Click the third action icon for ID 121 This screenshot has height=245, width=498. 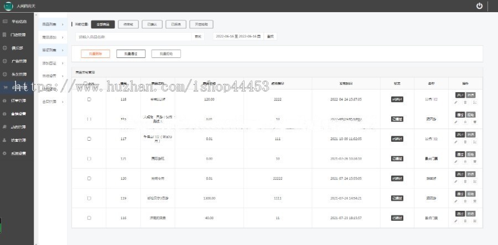475,162
